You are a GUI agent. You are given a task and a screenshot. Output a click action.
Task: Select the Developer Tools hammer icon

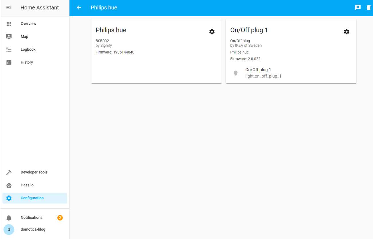click(9, 172)
